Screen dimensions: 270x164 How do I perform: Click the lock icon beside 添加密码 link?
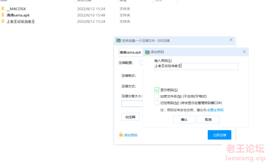(x=121, y=134)
